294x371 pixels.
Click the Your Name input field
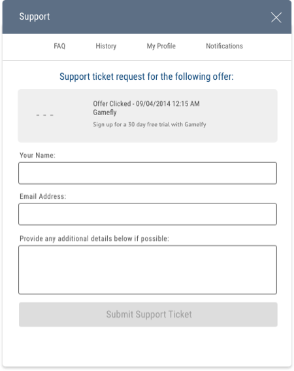[148, 173]
